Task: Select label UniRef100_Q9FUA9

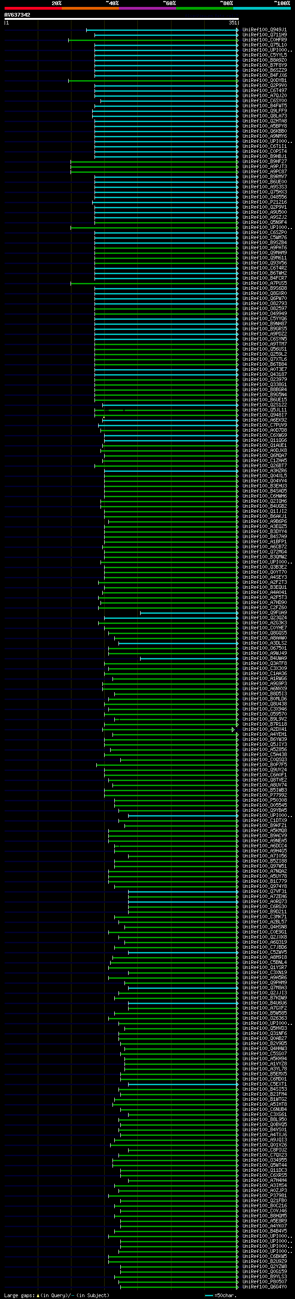Action: pyautogui.click(x=265, y=613)
